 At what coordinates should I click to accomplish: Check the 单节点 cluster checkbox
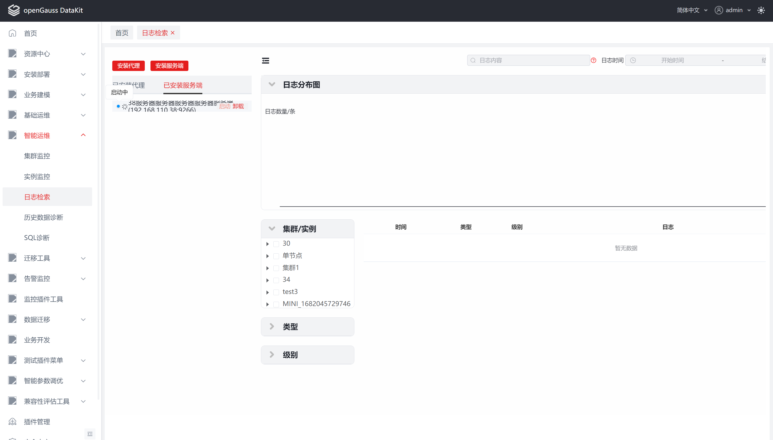276,256
